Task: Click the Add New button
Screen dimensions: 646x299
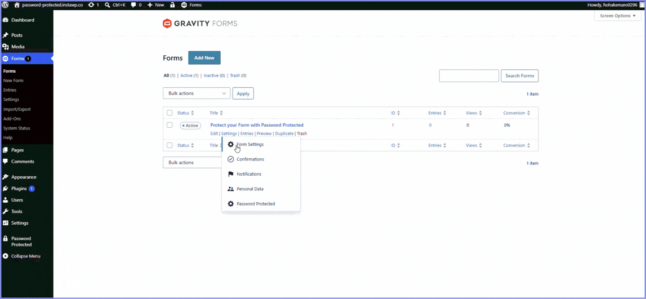Action: (x=204, y=58)
